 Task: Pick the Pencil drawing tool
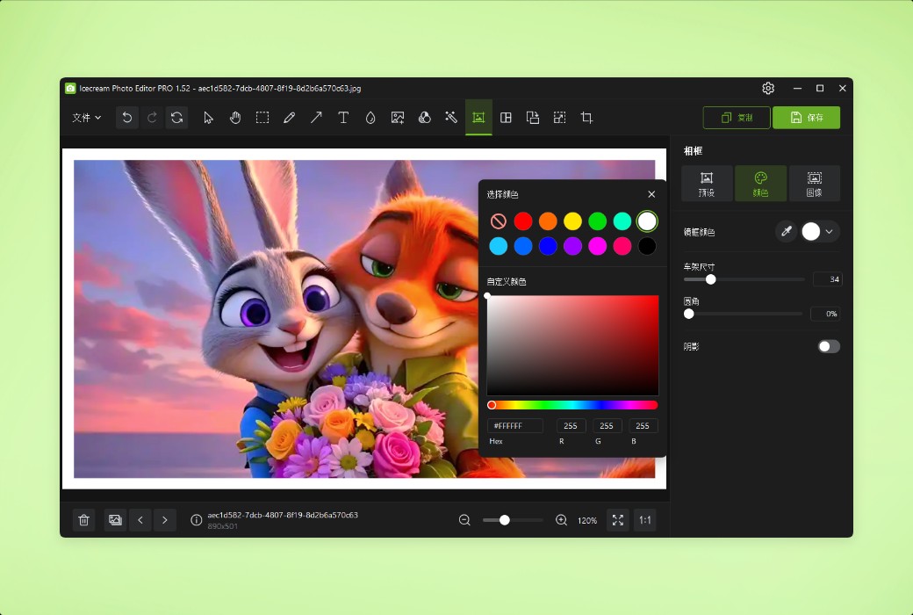(290, 117)
